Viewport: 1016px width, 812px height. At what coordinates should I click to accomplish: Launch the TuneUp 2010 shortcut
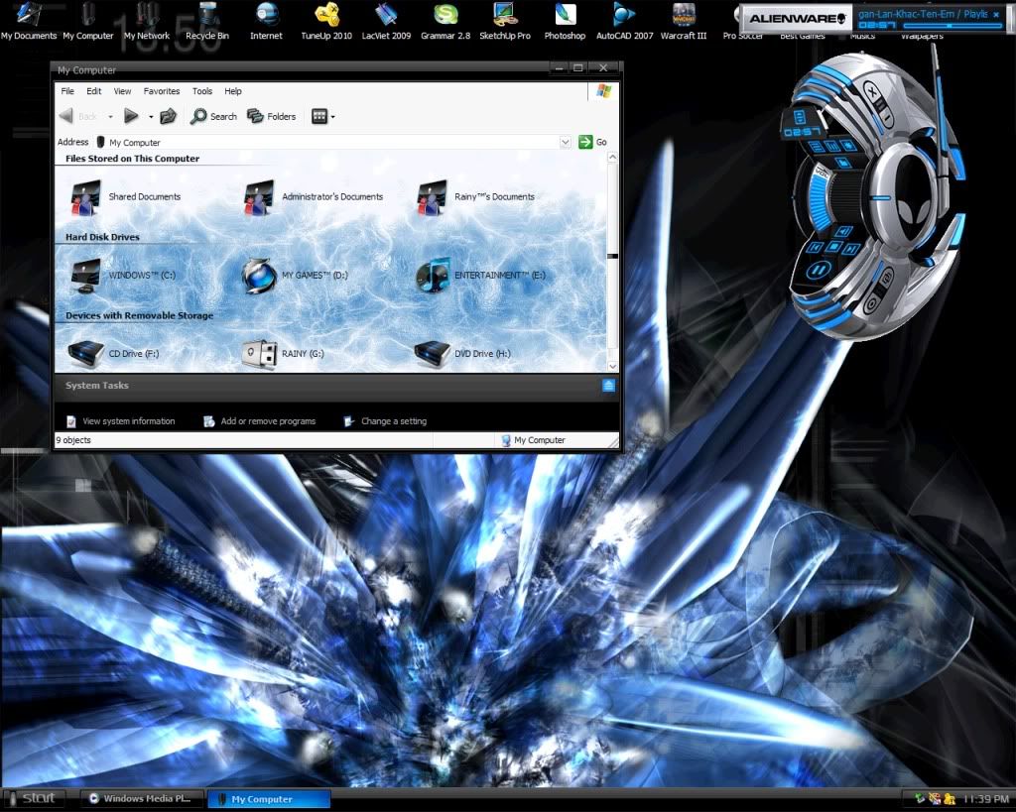(x=326, y=21)
